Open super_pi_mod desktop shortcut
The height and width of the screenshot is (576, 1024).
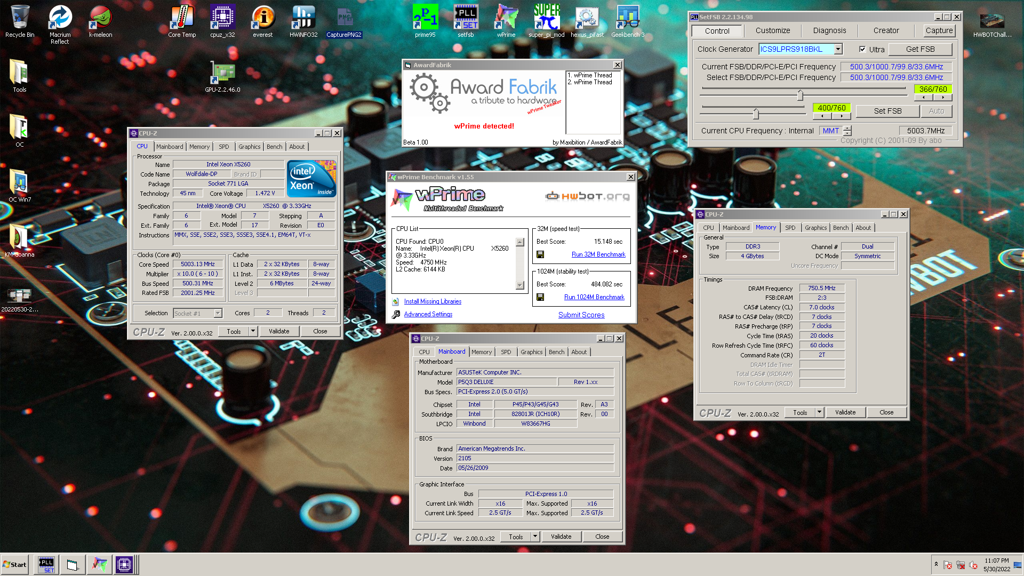[x=547, y=21]
